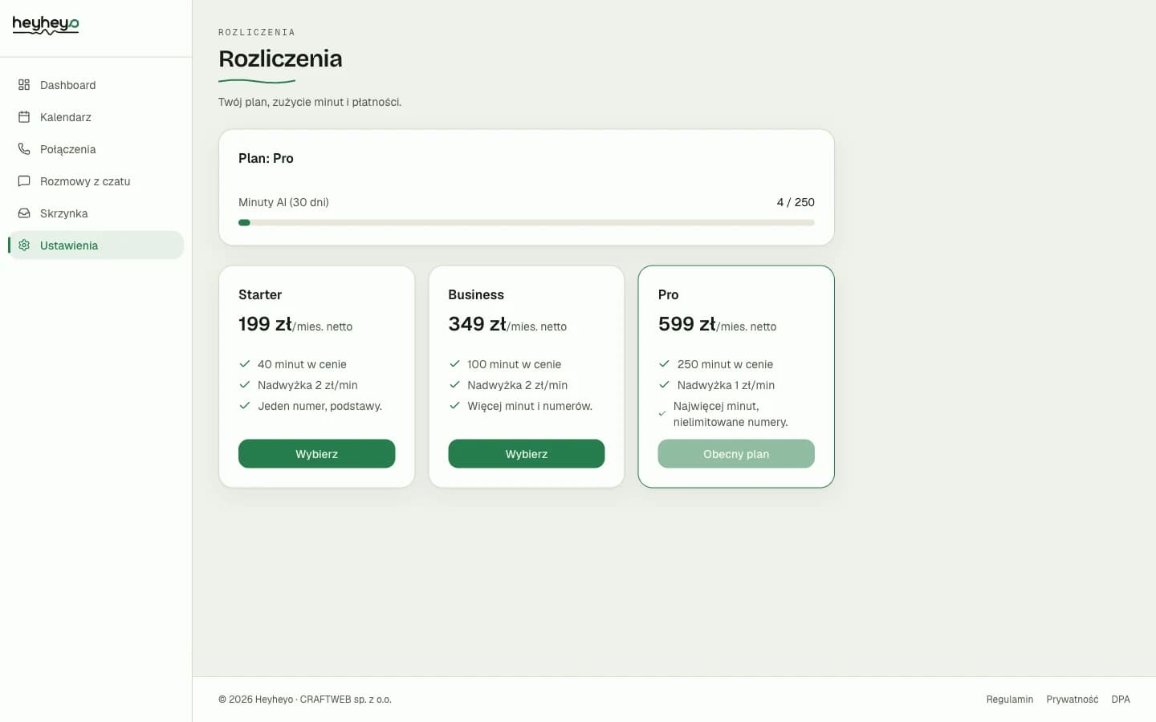1156x722 pixels.
Task: Click checkmark beside 40 minut w cenie
Action: (245, 363)
